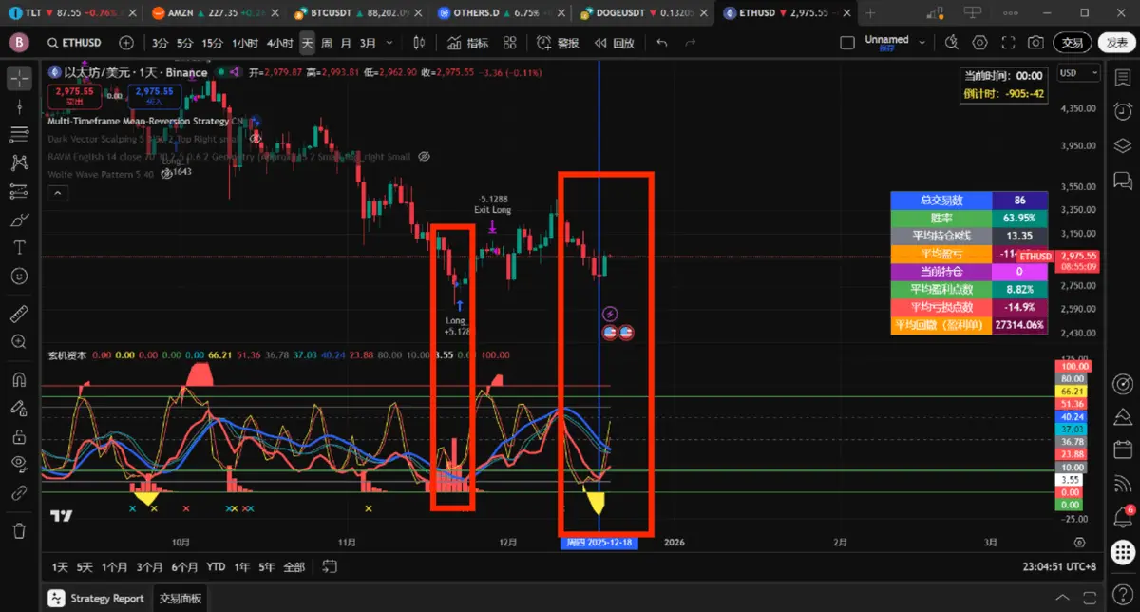Open the 指标 indicators dialog
The image size is (1140, 612).
[x=468, y=43]
